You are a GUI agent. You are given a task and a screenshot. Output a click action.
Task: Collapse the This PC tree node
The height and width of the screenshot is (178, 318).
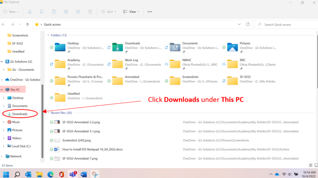pyautogui.click(x=2, y=90)
